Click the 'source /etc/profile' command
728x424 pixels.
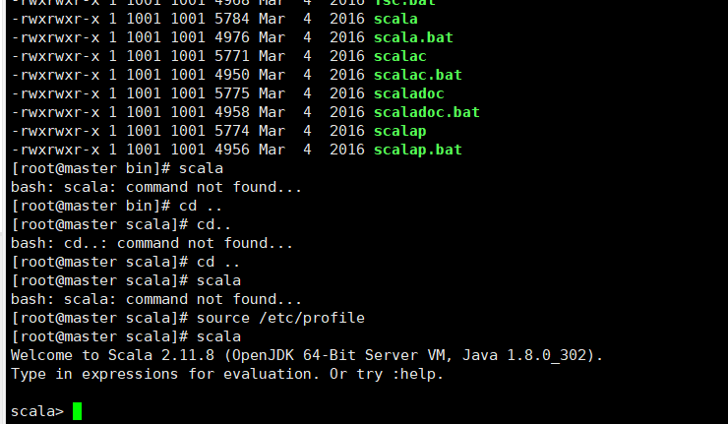pyautogui.click(x=280, y=318)
